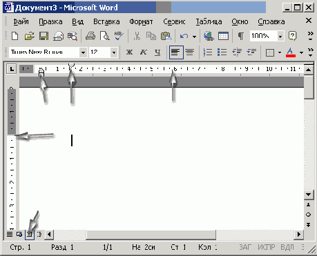The width and height of the screenshot is (317, 256).
Task: Switch to Web Layout view
Action: point(19,235)
